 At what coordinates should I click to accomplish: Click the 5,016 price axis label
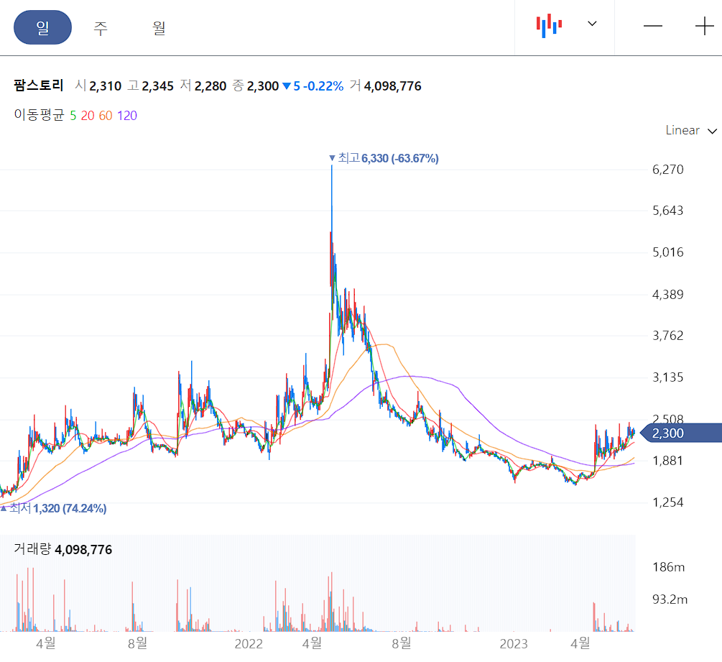click(667, 252)
